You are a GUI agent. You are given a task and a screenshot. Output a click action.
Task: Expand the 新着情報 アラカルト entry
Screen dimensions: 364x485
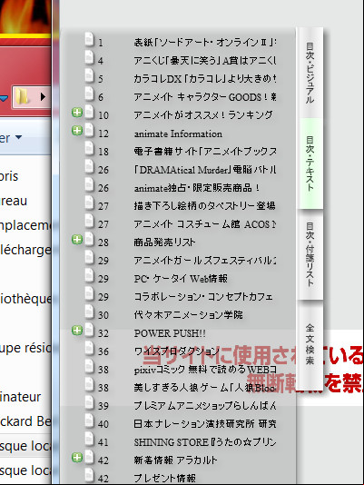pyautogui.click(x=77, y=457)
